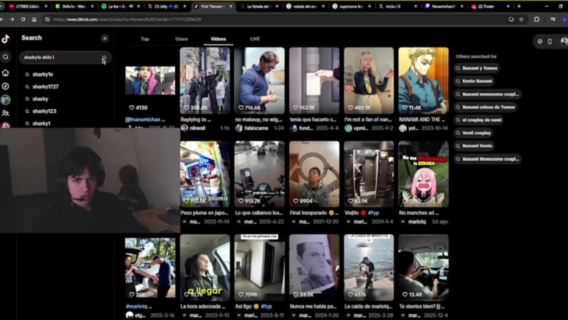Clear the search field with its small circle button
Viewport: 568px width, 320px height.
[x=104, y=57]
